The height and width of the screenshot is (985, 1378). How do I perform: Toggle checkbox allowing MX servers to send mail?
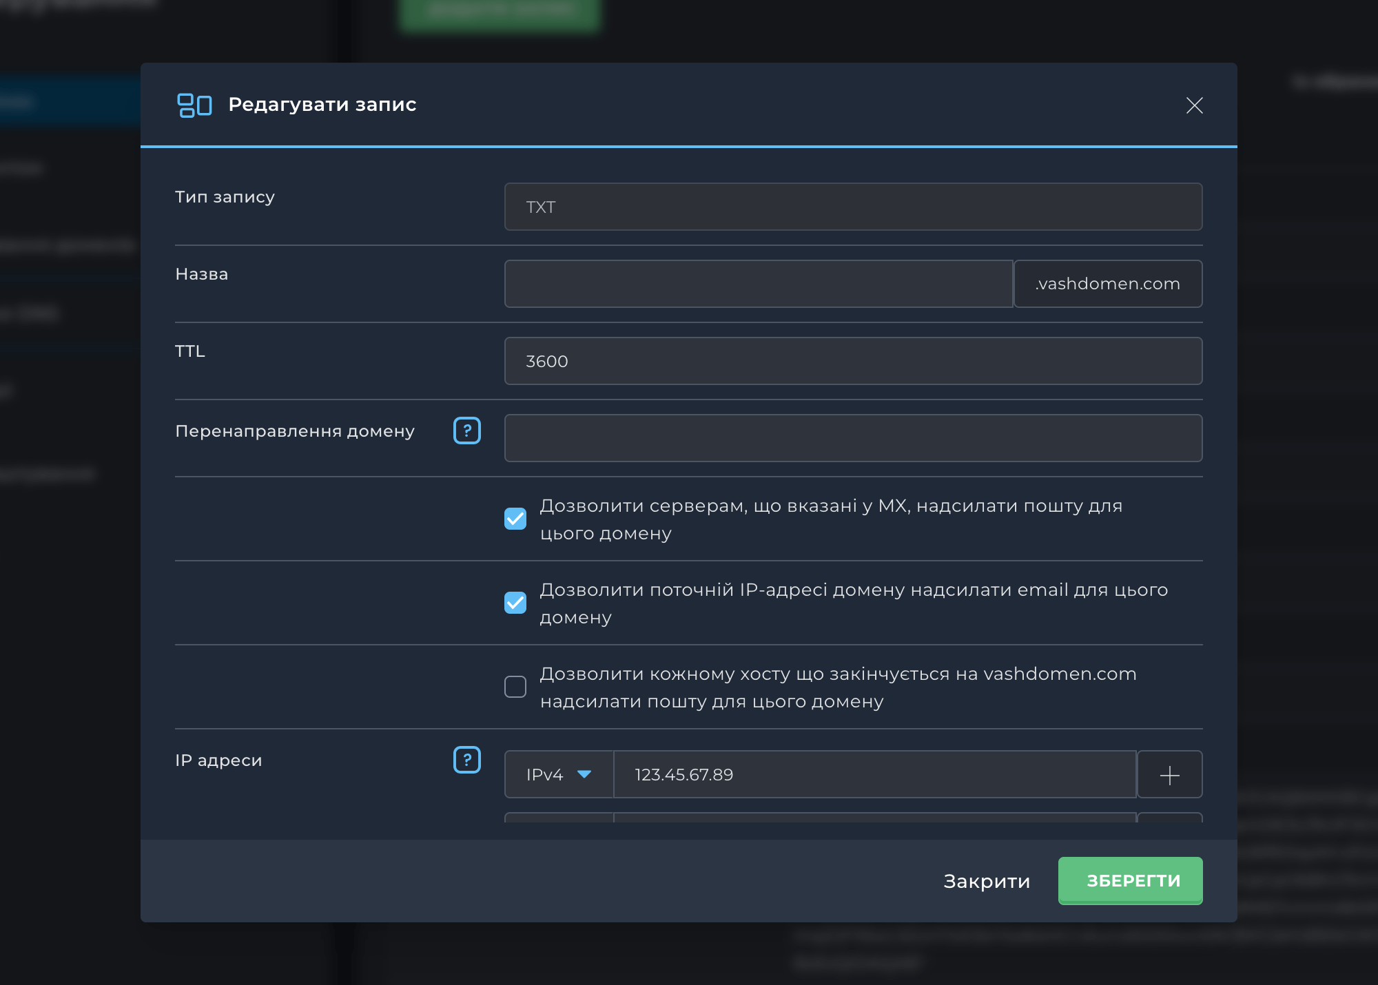[515, 519]
